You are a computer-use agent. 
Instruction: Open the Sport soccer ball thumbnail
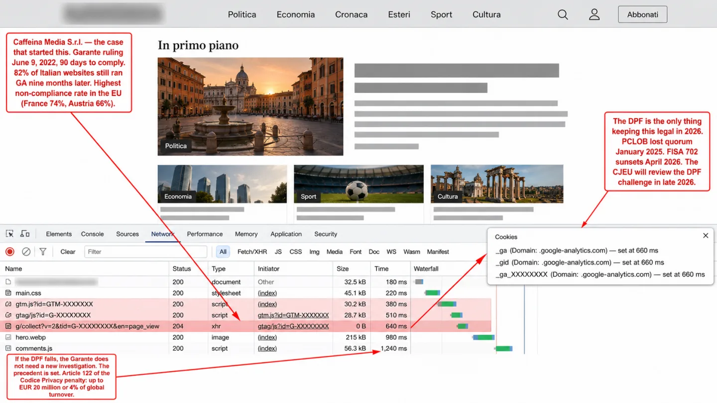click(x=358, y=184)
